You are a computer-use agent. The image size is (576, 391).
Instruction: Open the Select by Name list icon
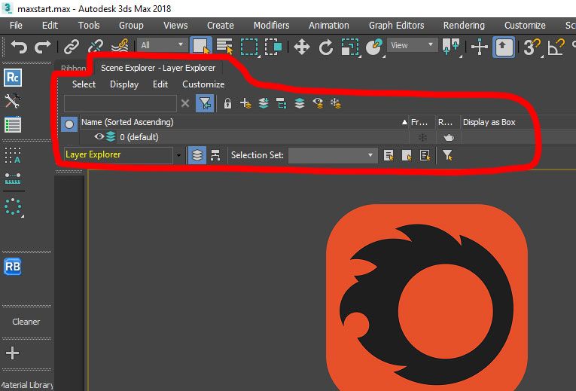click(x=224, y=46)
